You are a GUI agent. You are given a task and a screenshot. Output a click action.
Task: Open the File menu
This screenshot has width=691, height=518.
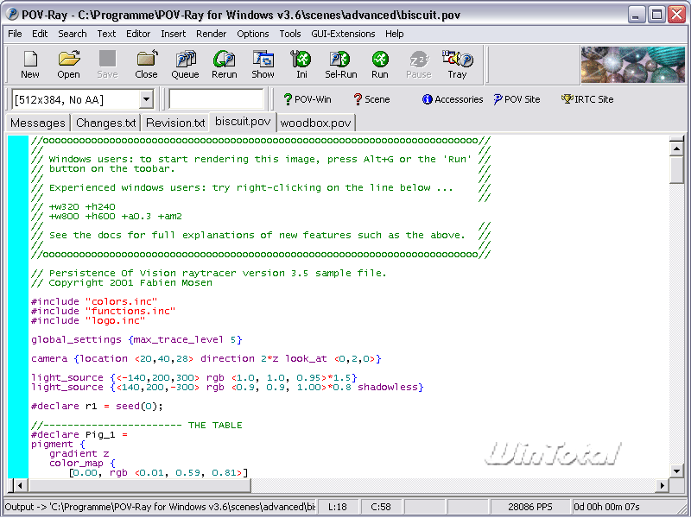15,34
